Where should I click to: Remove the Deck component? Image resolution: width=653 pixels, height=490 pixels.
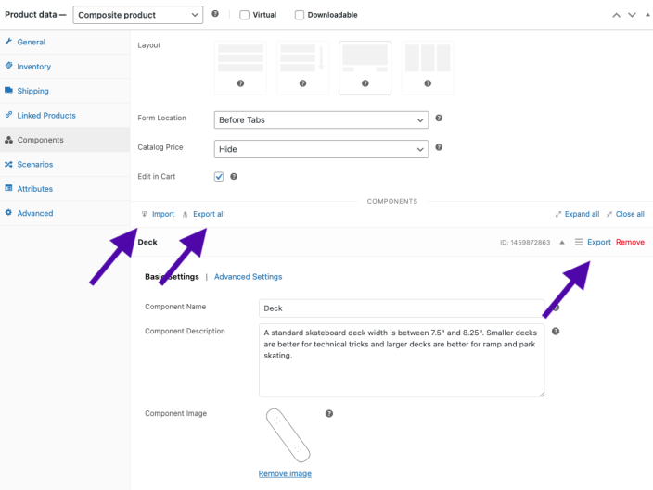tap(630, 242)
